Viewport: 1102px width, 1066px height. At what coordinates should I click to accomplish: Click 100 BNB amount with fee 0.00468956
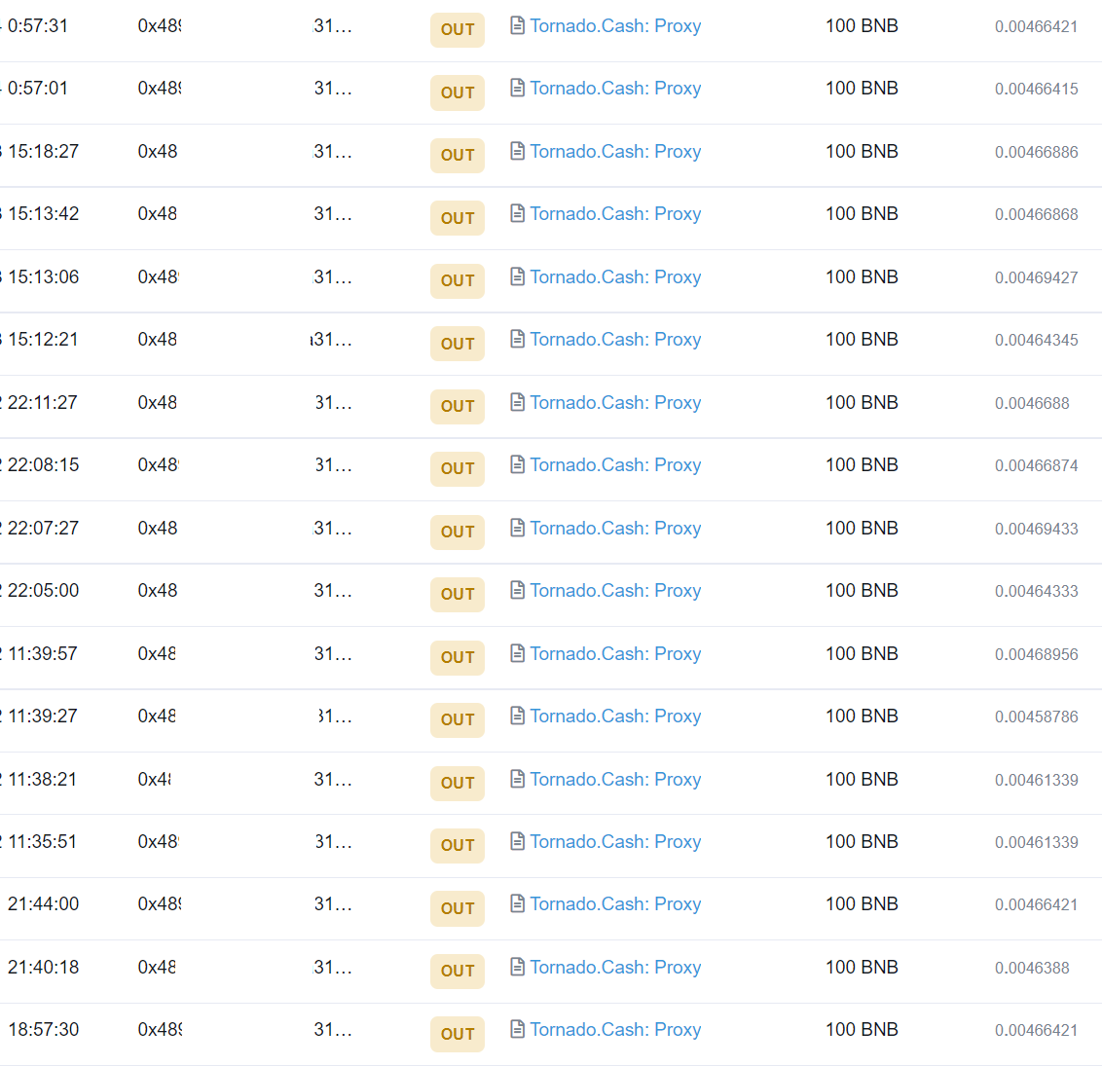[x=862, y=654]
